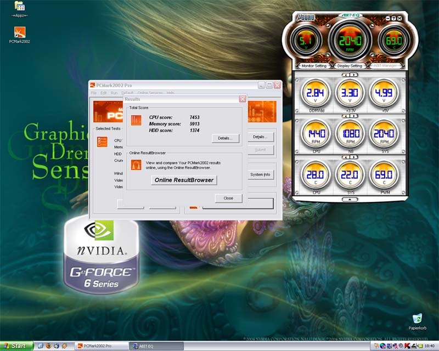The height and width of the screenshot is (351, 439).
Task: Collapse ABIT EQ panel with bottom up-arrow
Action: click(x=350, y=199)
